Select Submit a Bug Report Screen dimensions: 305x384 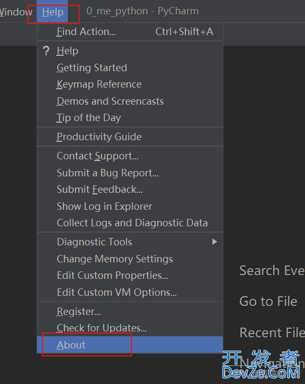click(x=130, y=173)
